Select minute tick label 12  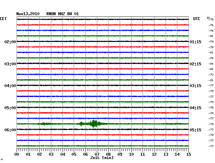pyautogui.click(x=154, y=154)
